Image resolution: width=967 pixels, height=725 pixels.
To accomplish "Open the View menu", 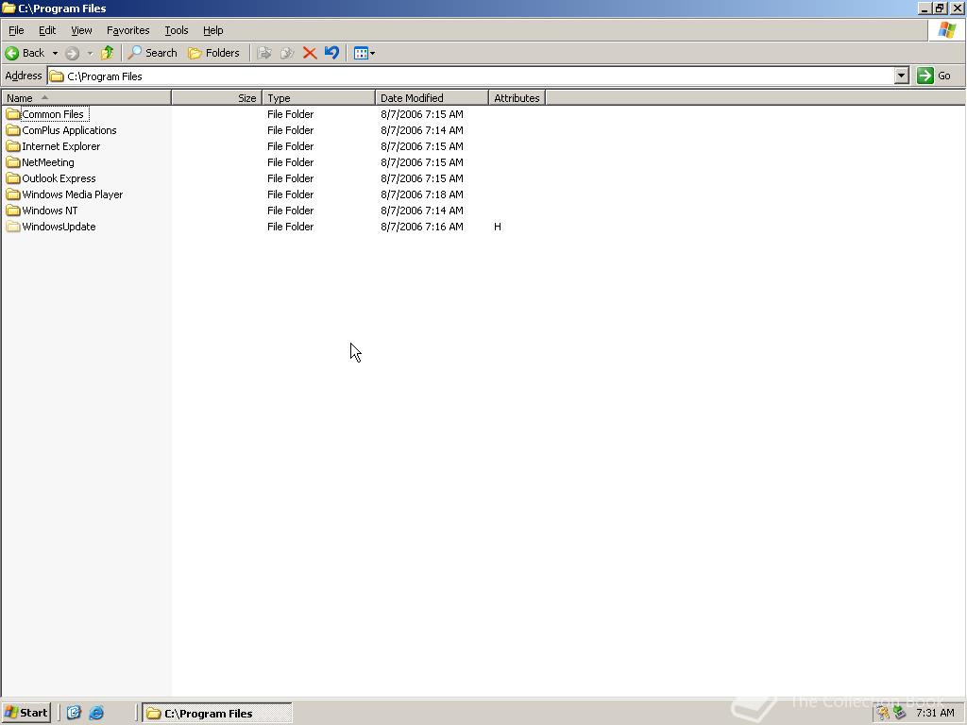I will pyautogui.click(x=81, y=30).
